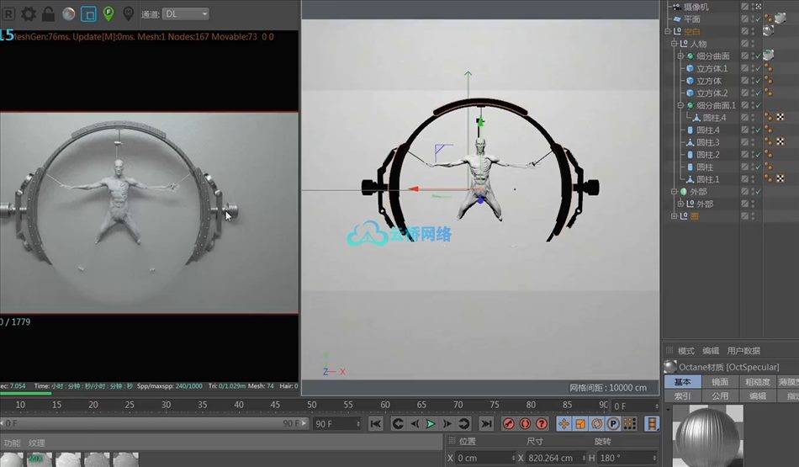The height and width of the screenshot is (467, 799).
Task: Click stepper arrows of 90 F end field
Action: (x=358, y=423)
